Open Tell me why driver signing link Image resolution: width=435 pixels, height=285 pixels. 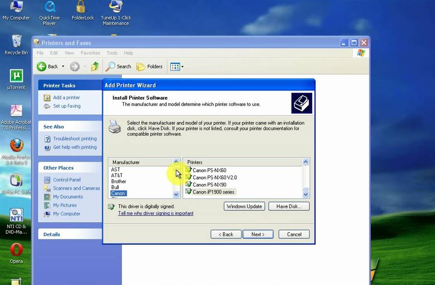pos(155,213)
